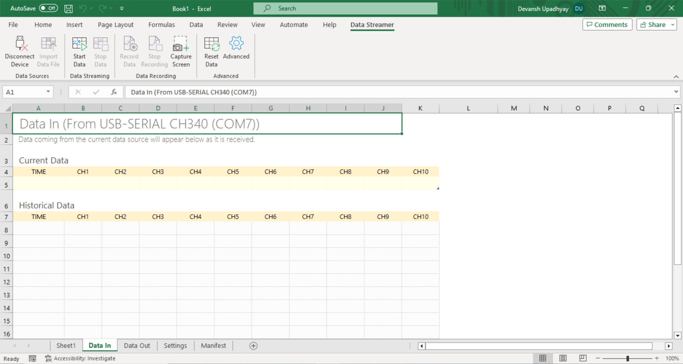
Task: Add a new sheet with plus icon
Action: pyautogui.click(x=254, y=346)
